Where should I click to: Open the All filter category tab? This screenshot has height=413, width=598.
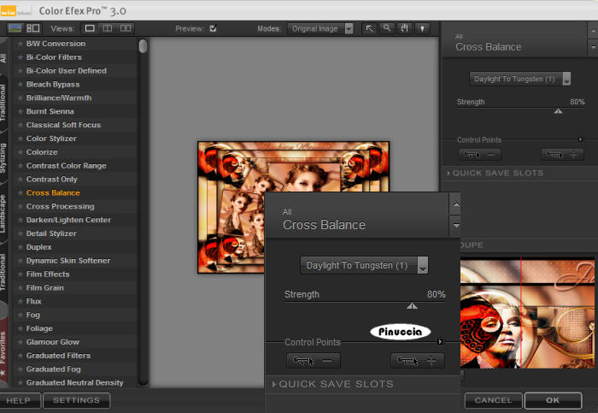pyautogui.click(x=3, y=58)
